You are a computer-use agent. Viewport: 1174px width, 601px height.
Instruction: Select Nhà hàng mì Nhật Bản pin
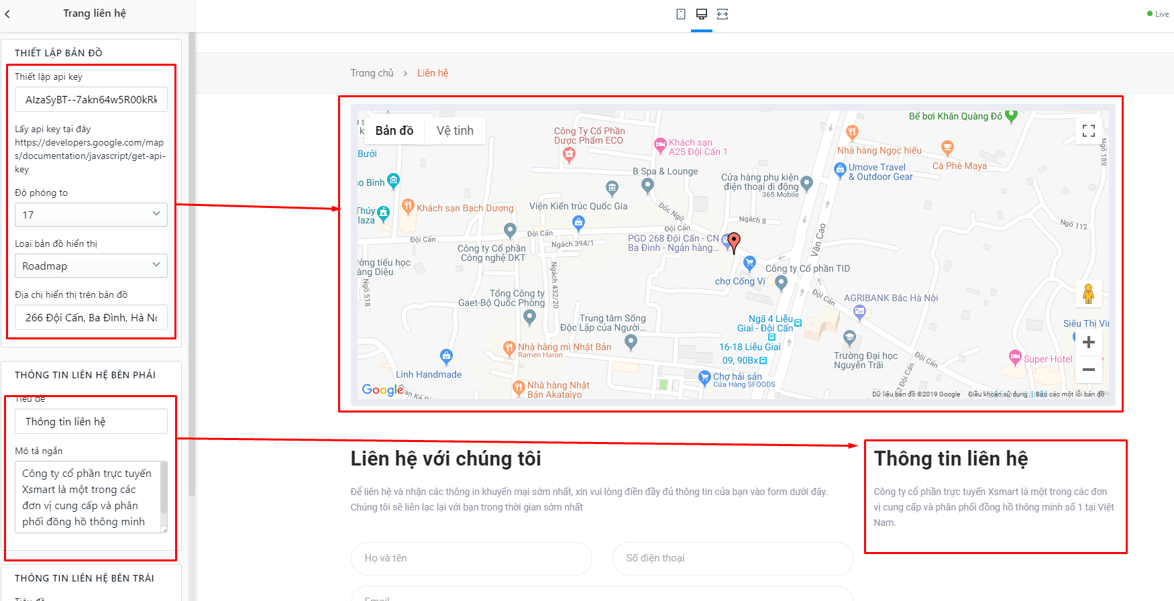point(509,349)
